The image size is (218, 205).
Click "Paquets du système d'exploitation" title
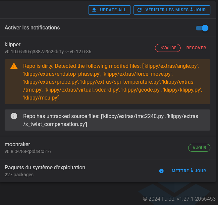point(45,167)
